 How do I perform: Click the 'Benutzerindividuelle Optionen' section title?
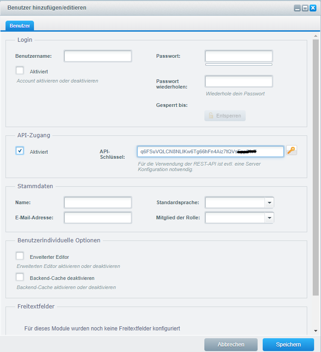coord(59,240)
